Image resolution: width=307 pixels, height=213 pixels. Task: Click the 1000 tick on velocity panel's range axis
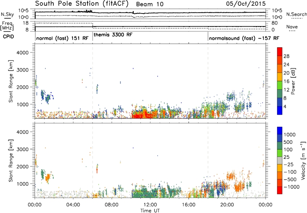pyautogui.click(x=22, y=184)
